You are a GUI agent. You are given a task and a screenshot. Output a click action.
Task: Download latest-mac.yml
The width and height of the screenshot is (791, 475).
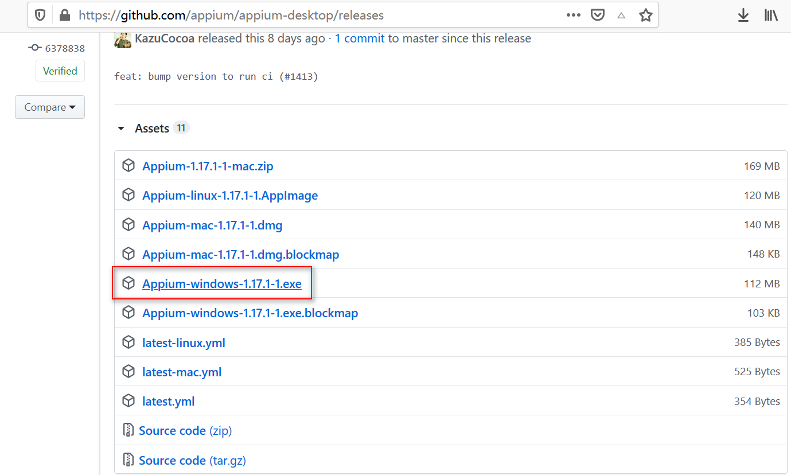coord(182,372)
